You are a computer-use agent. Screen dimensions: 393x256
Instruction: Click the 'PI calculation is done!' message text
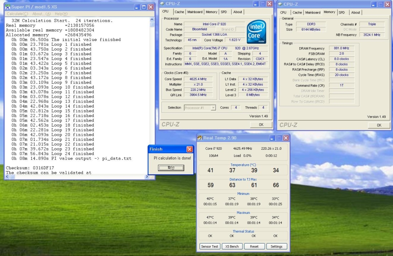172,158
